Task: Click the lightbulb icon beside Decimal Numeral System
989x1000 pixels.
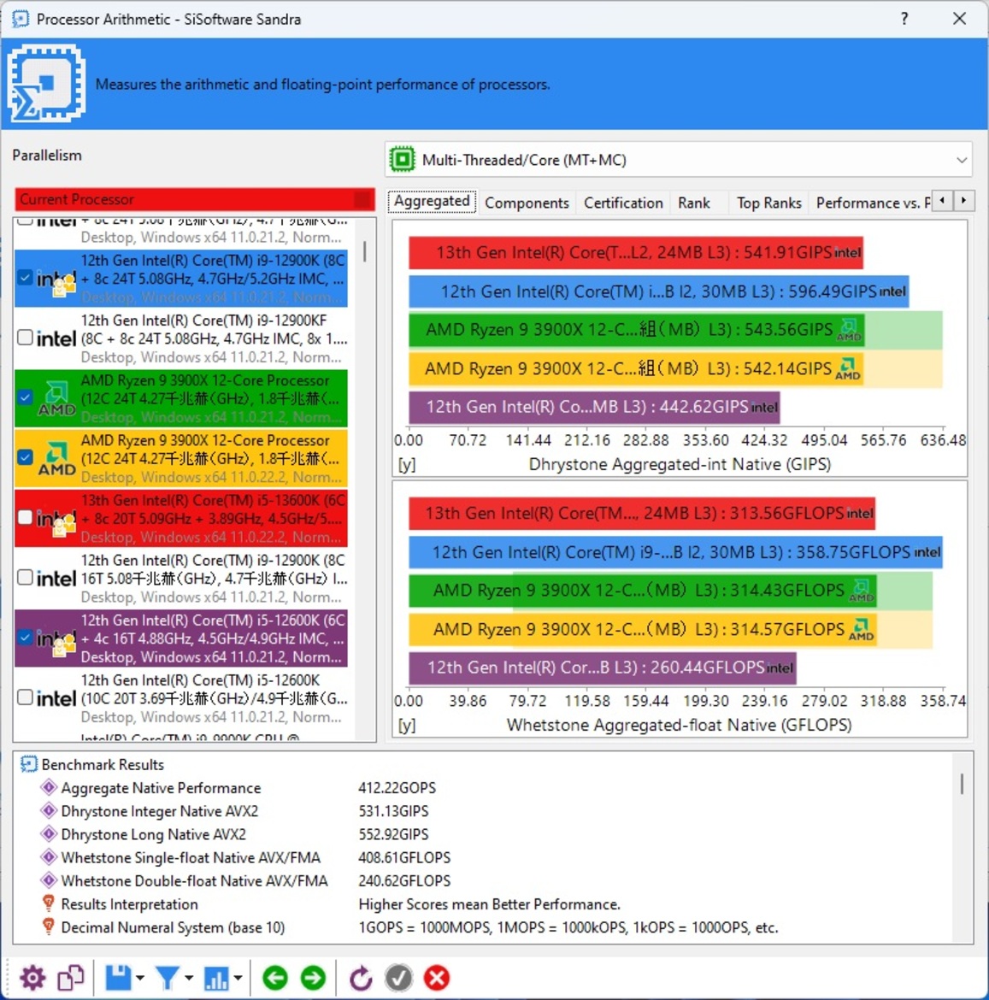Action: 49,926
